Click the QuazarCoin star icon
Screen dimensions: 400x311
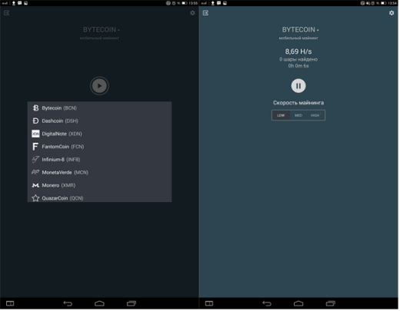(x=35, y=198)
